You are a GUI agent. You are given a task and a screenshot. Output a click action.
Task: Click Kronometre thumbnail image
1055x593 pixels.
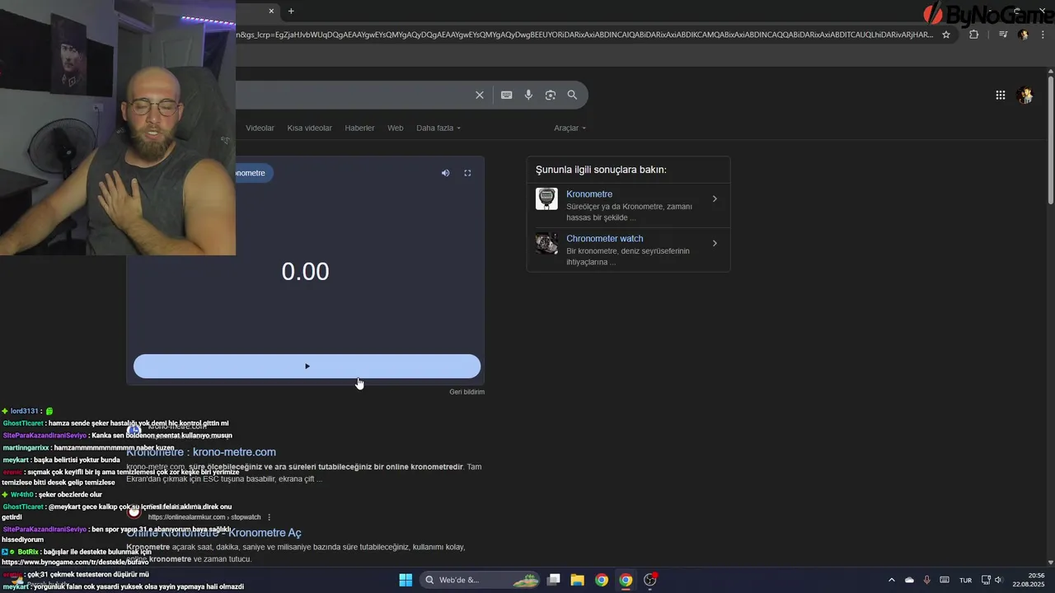pos(546,198)
